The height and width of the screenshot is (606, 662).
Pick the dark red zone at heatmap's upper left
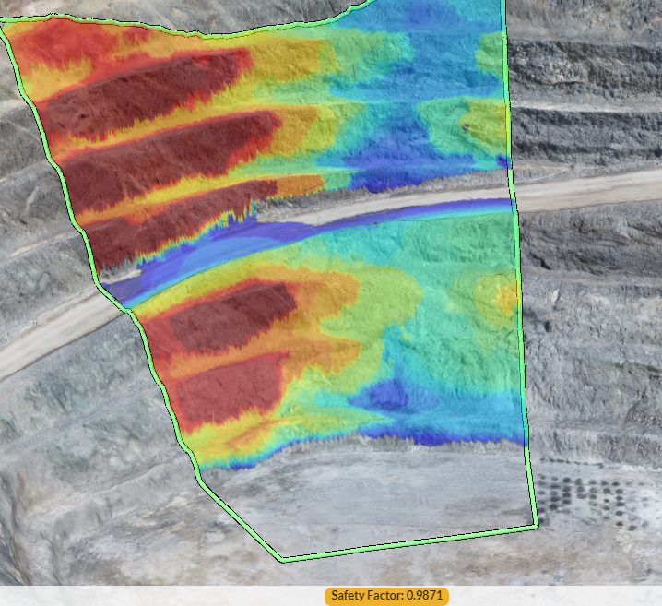[x=138, y=92]
